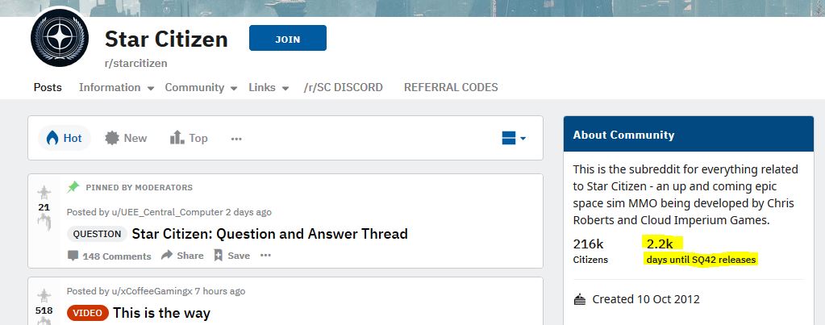Change post layout view dropdown
825x325 pixels.
click(514, 139)
